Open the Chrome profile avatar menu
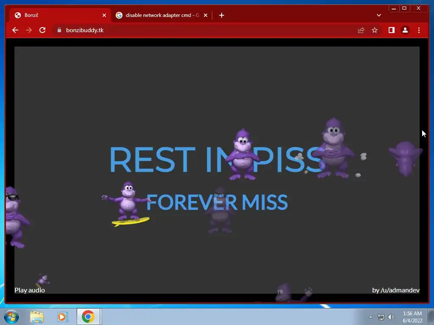 click(x=405, y=30)
